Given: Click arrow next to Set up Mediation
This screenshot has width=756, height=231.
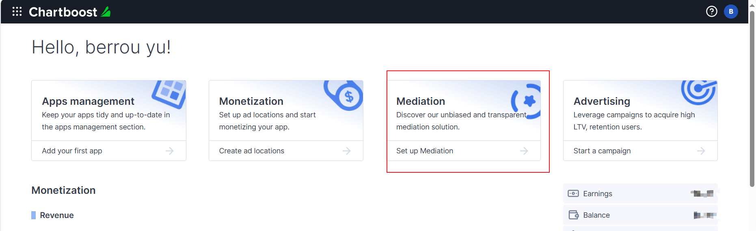Looking at the screenshot, I should coord(524,151).
